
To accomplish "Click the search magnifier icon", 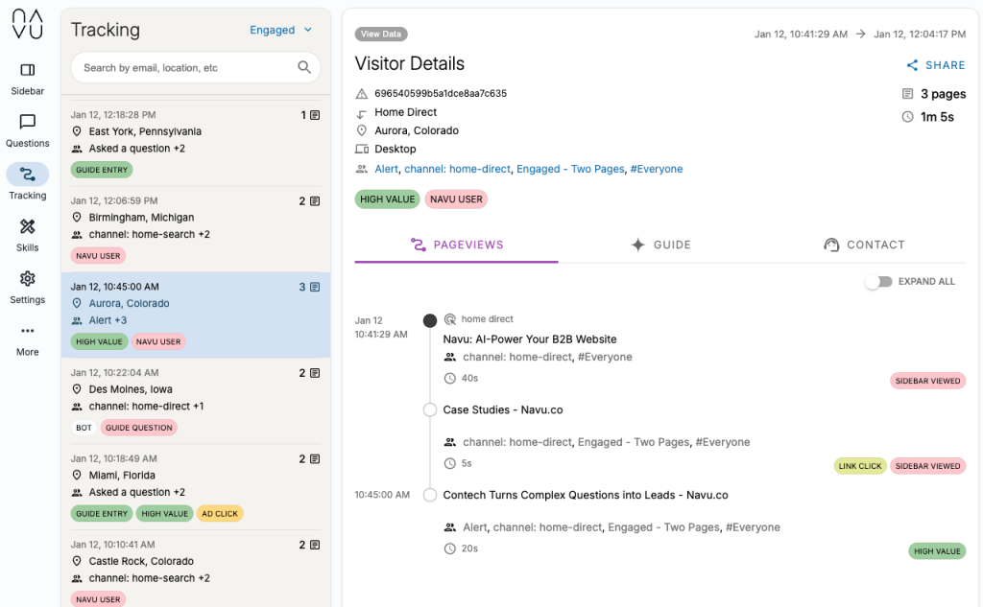I will coord(304,67).
